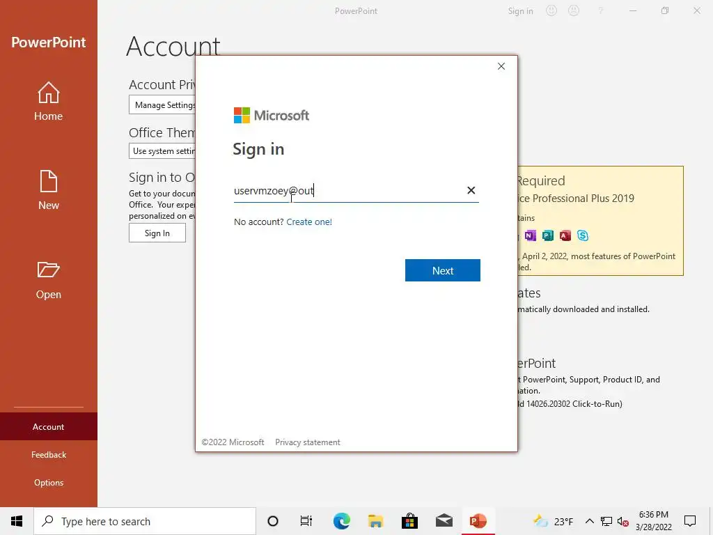Screen dimensions: 713x535
Task: Open the notification center icon
Action: [x=690, y=521]
